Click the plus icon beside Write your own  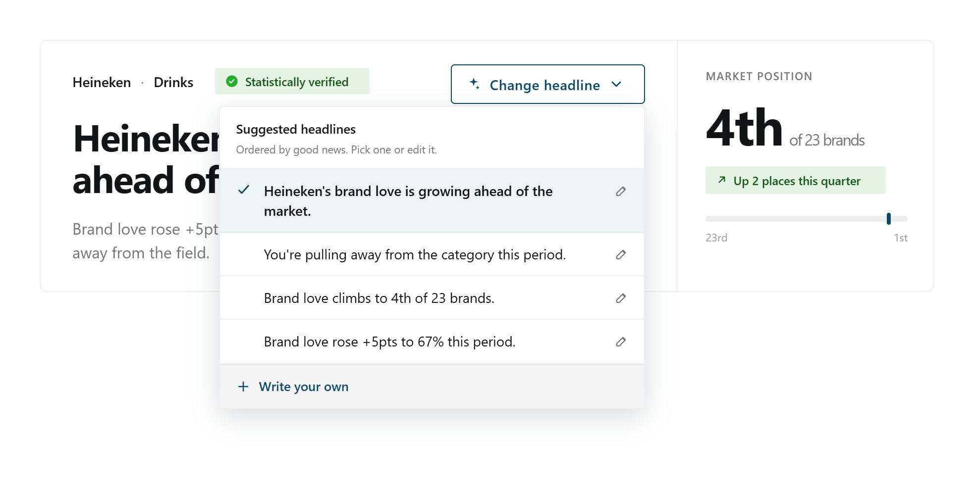pyautogui.click(x=243, y=387)
